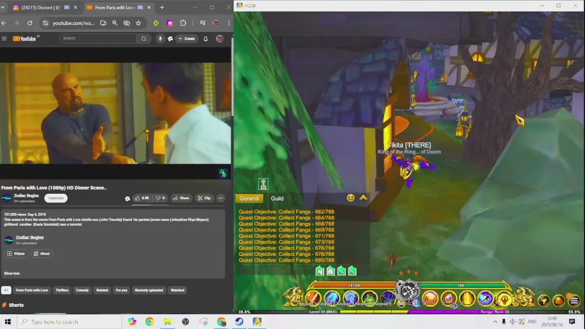Use the Keypad 1 skill in AQ3D
This screenshot has height=329, width=585.
tap(313, 298)
